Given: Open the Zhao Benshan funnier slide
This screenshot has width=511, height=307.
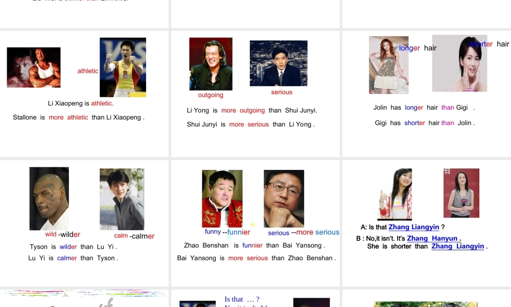Looking at the screenshot, I should coord(255,223).
